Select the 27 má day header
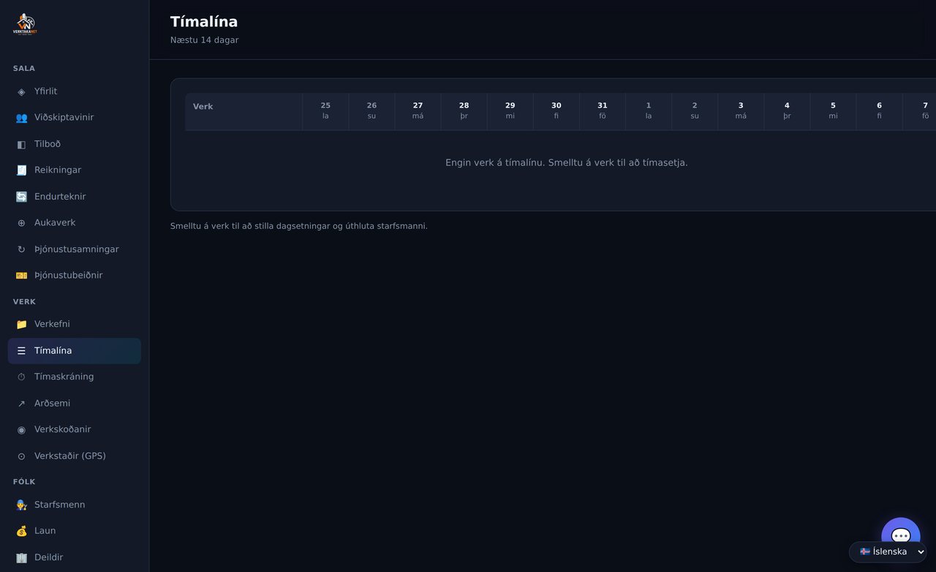Screen dimensions: 936x572 click(418, 111)
